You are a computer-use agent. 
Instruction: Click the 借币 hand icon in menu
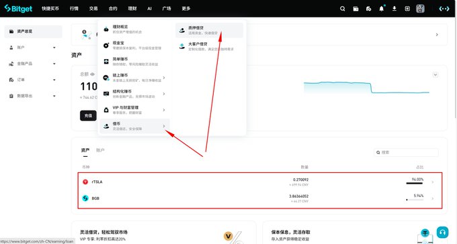tap(106, 126)
